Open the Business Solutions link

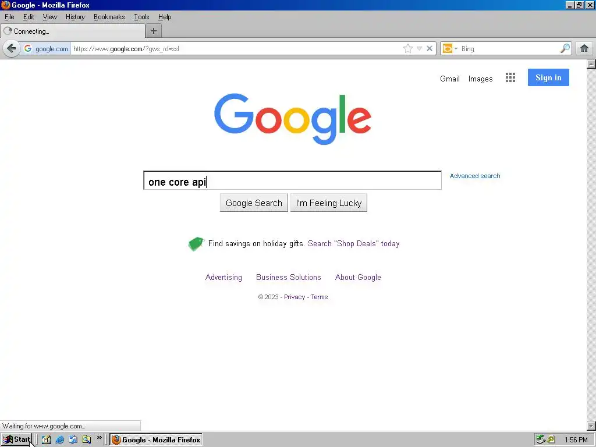tap(289, 278)
